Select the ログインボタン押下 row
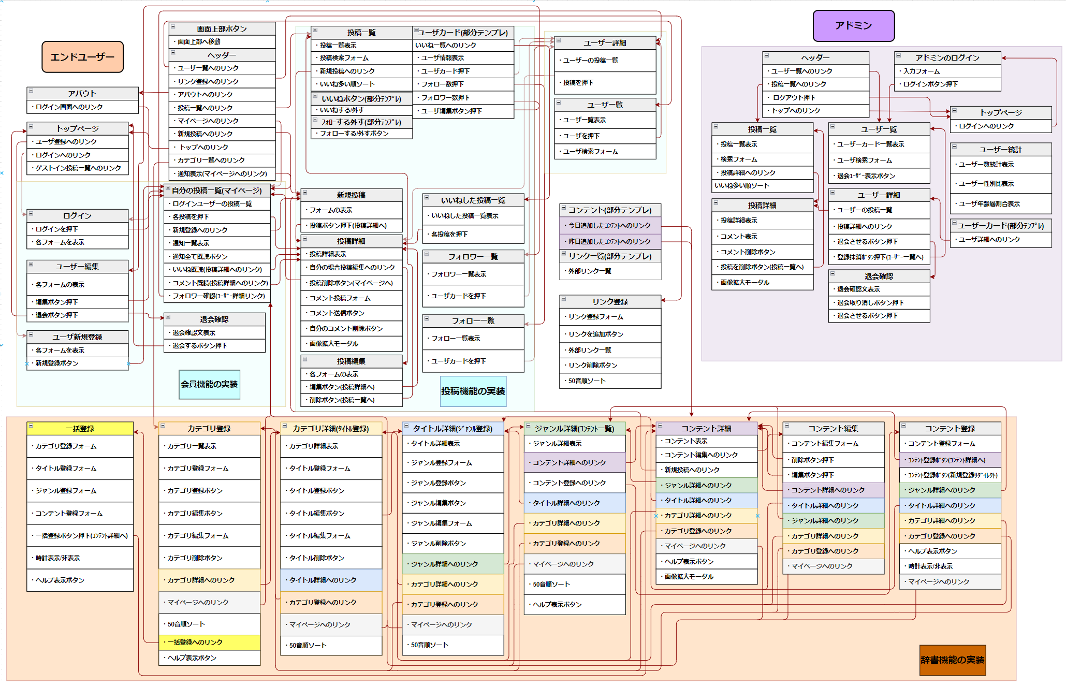Screen dimensions: 1066x686 click(x=947, y=84)
